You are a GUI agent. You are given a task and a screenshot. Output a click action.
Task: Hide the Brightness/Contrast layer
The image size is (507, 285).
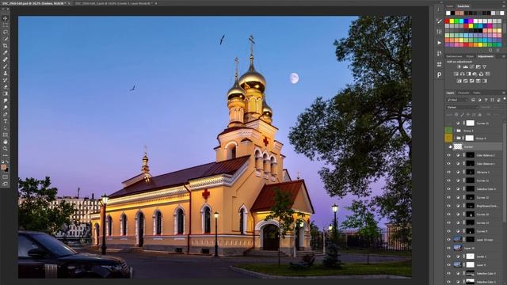448,206
